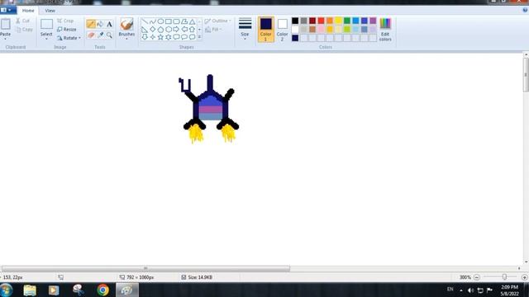Expand the Select dropdown arrow

coord(46,39)
